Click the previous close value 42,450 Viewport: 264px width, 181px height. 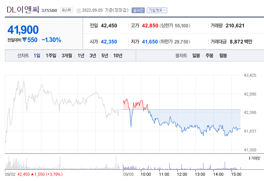click(109, 25)
